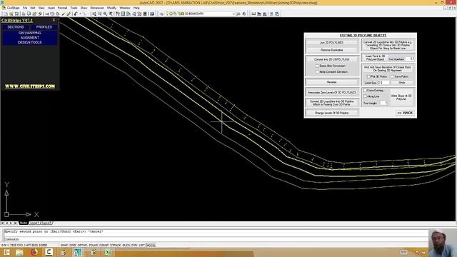Click the Properties palette toolbar icon
457x257 pixels.
pos(117,14)
